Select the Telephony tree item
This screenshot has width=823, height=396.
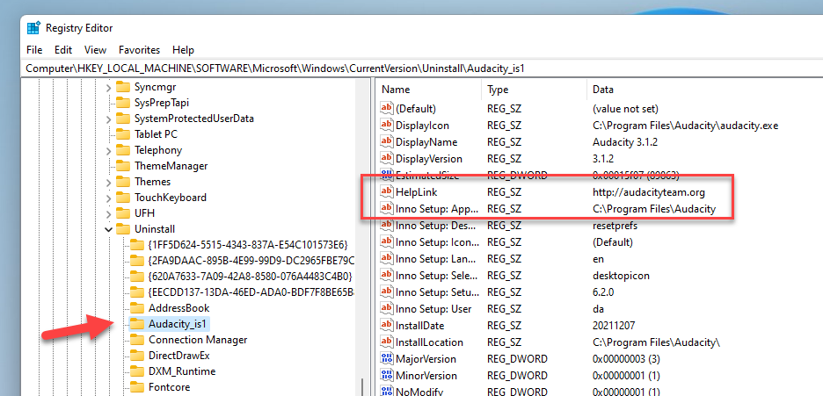[x=158, y=150]
